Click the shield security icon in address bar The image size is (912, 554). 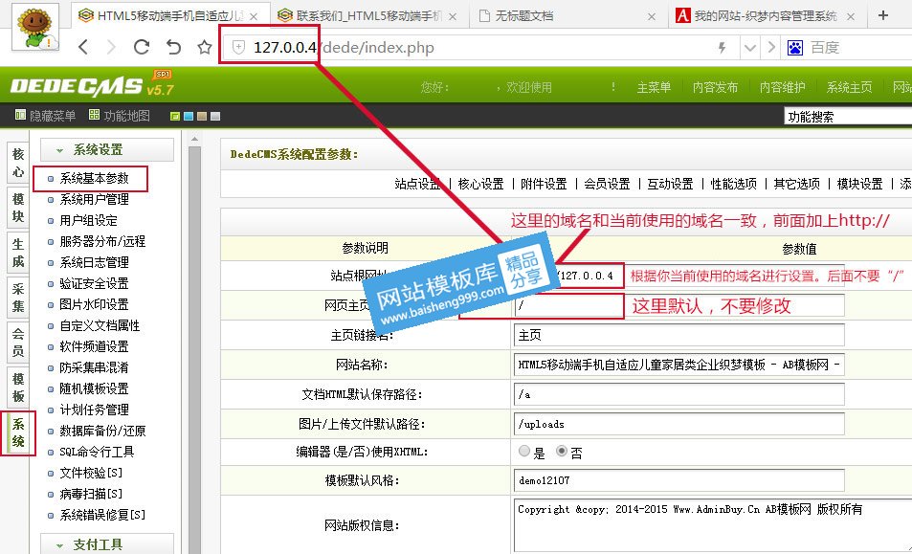pos(238,48)
